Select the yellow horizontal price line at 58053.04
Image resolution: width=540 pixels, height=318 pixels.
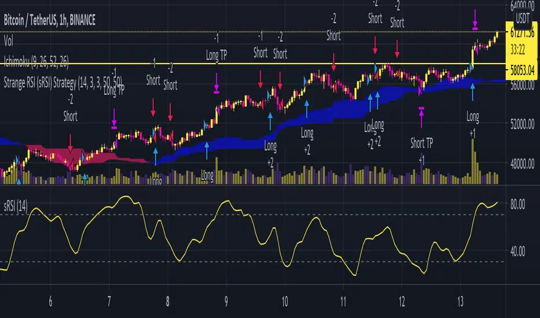pyautogui.click(x=253, y=64)
